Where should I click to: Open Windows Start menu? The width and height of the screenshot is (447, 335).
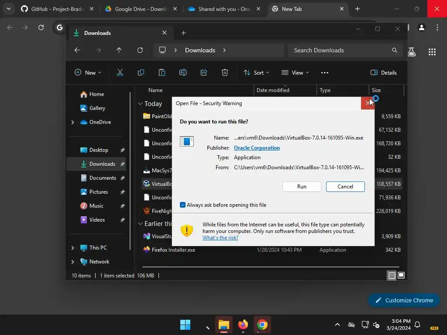[x=185, y=325]
